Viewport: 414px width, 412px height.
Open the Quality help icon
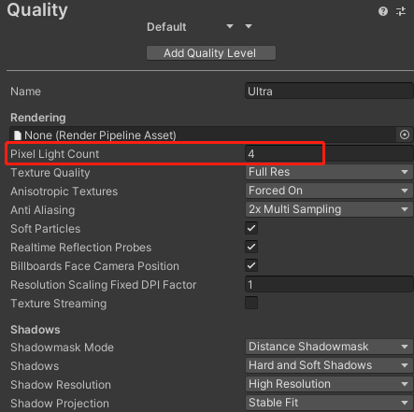[x=383, y=11]
